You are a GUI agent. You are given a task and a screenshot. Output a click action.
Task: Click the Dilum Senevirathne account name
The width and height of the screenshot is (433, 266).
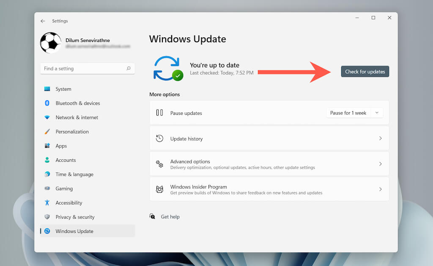(x=88, y=40)
